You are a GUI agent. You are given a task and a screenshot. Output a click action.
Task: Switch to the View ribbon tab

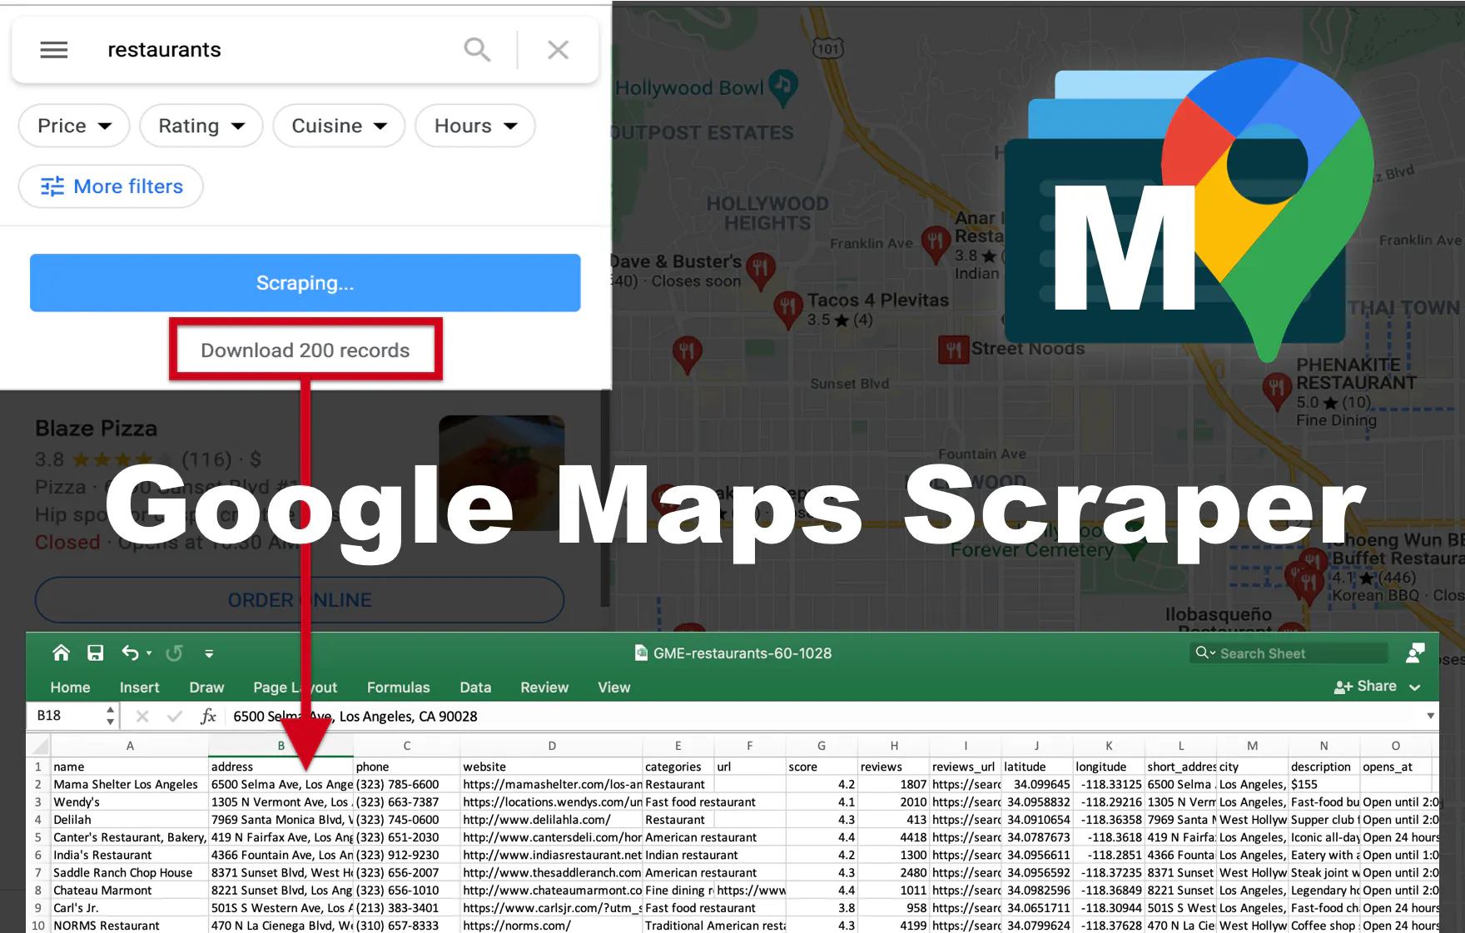[x=614, y=687]
